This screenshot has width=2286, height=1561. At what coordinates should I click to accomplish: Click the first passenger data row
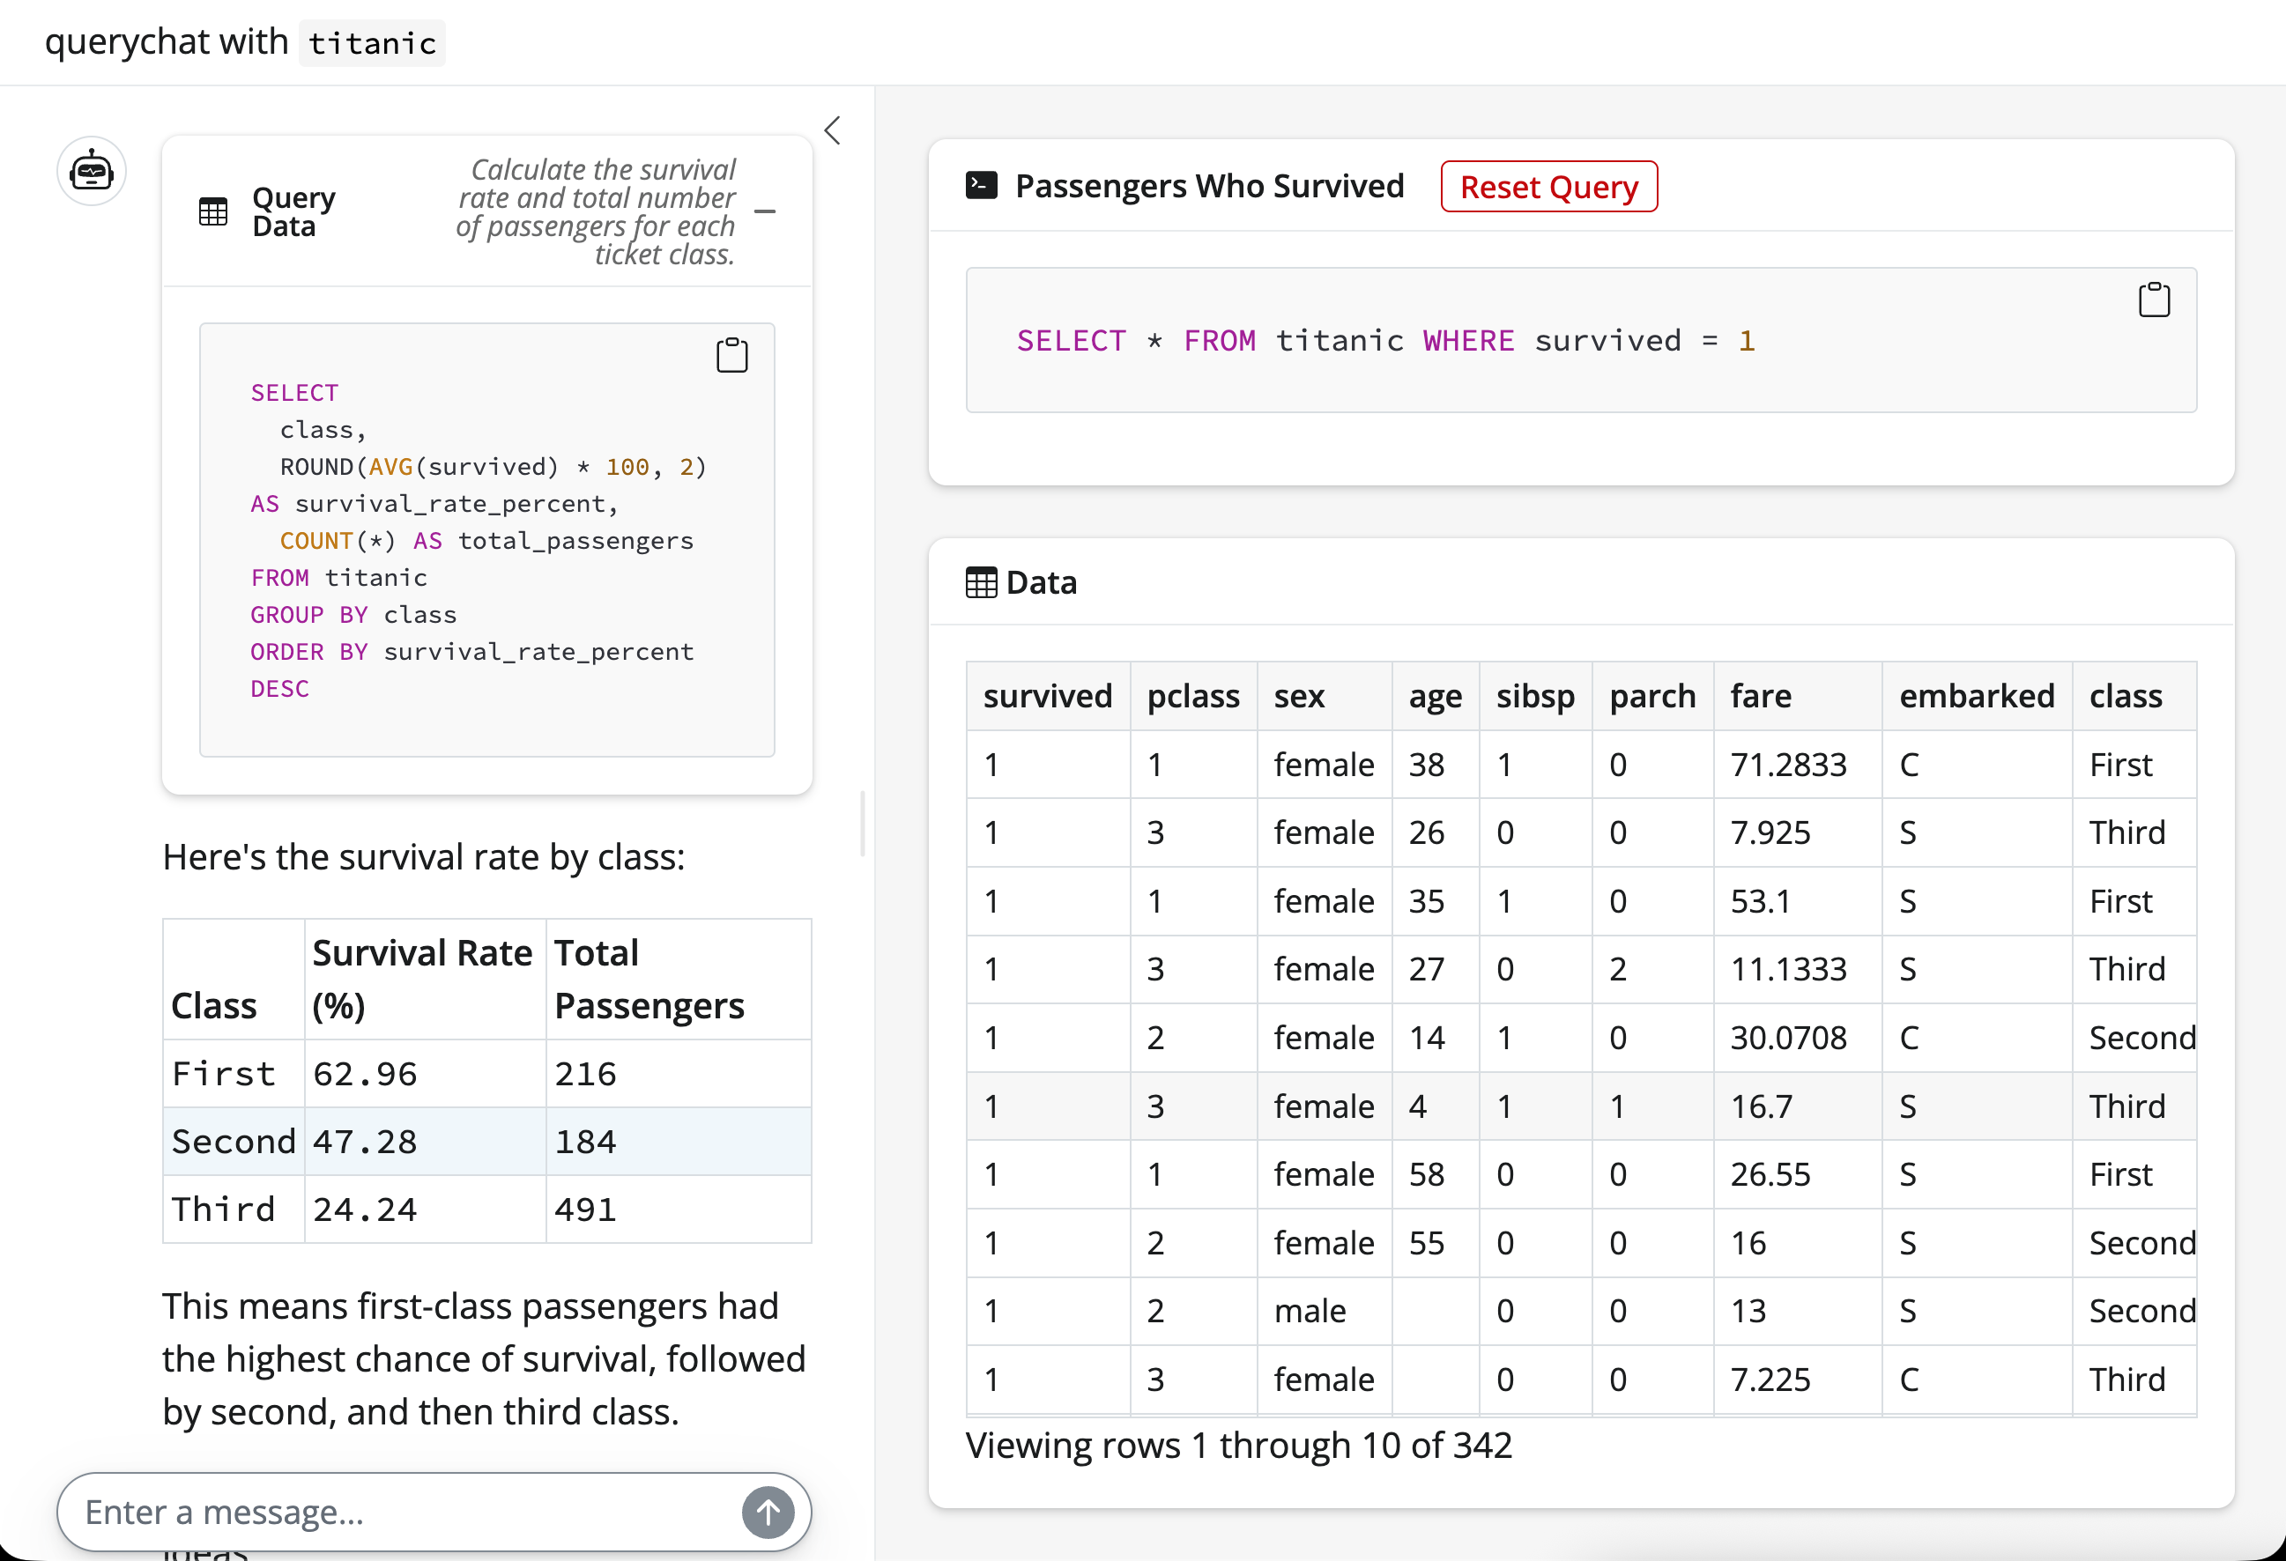coord(1377,765)
